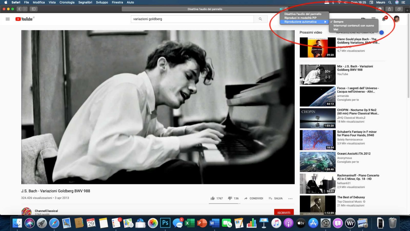Open the Finestra menu
The image size is (410, 231).
[117, 2]
